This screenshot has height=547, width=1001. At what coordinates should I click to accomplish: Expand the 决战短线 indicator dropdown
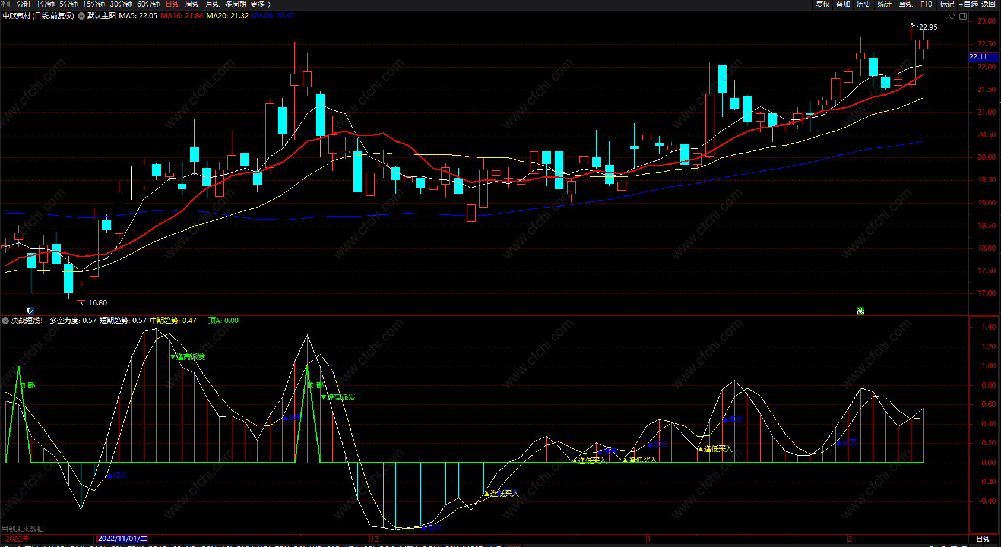click(5, 321)
